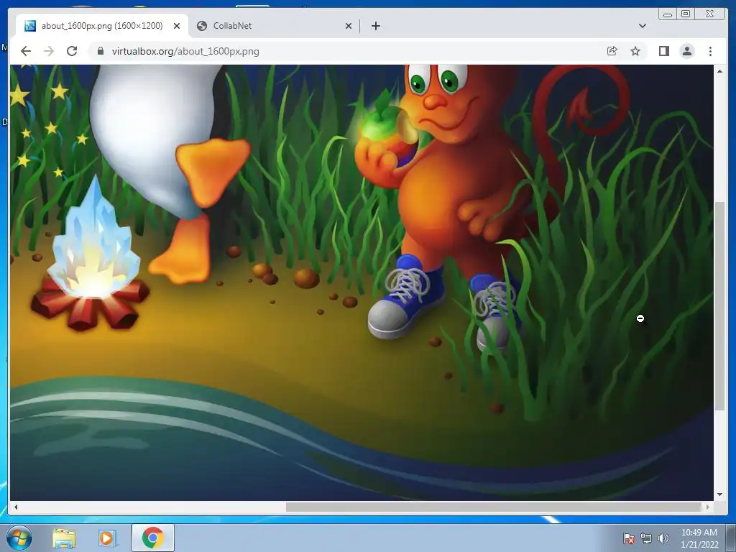Click the taskbar clock showing 10:49 AM
The height and width of the screenshot is (552, 736).
pyautogui.click(x=699, y=538)
